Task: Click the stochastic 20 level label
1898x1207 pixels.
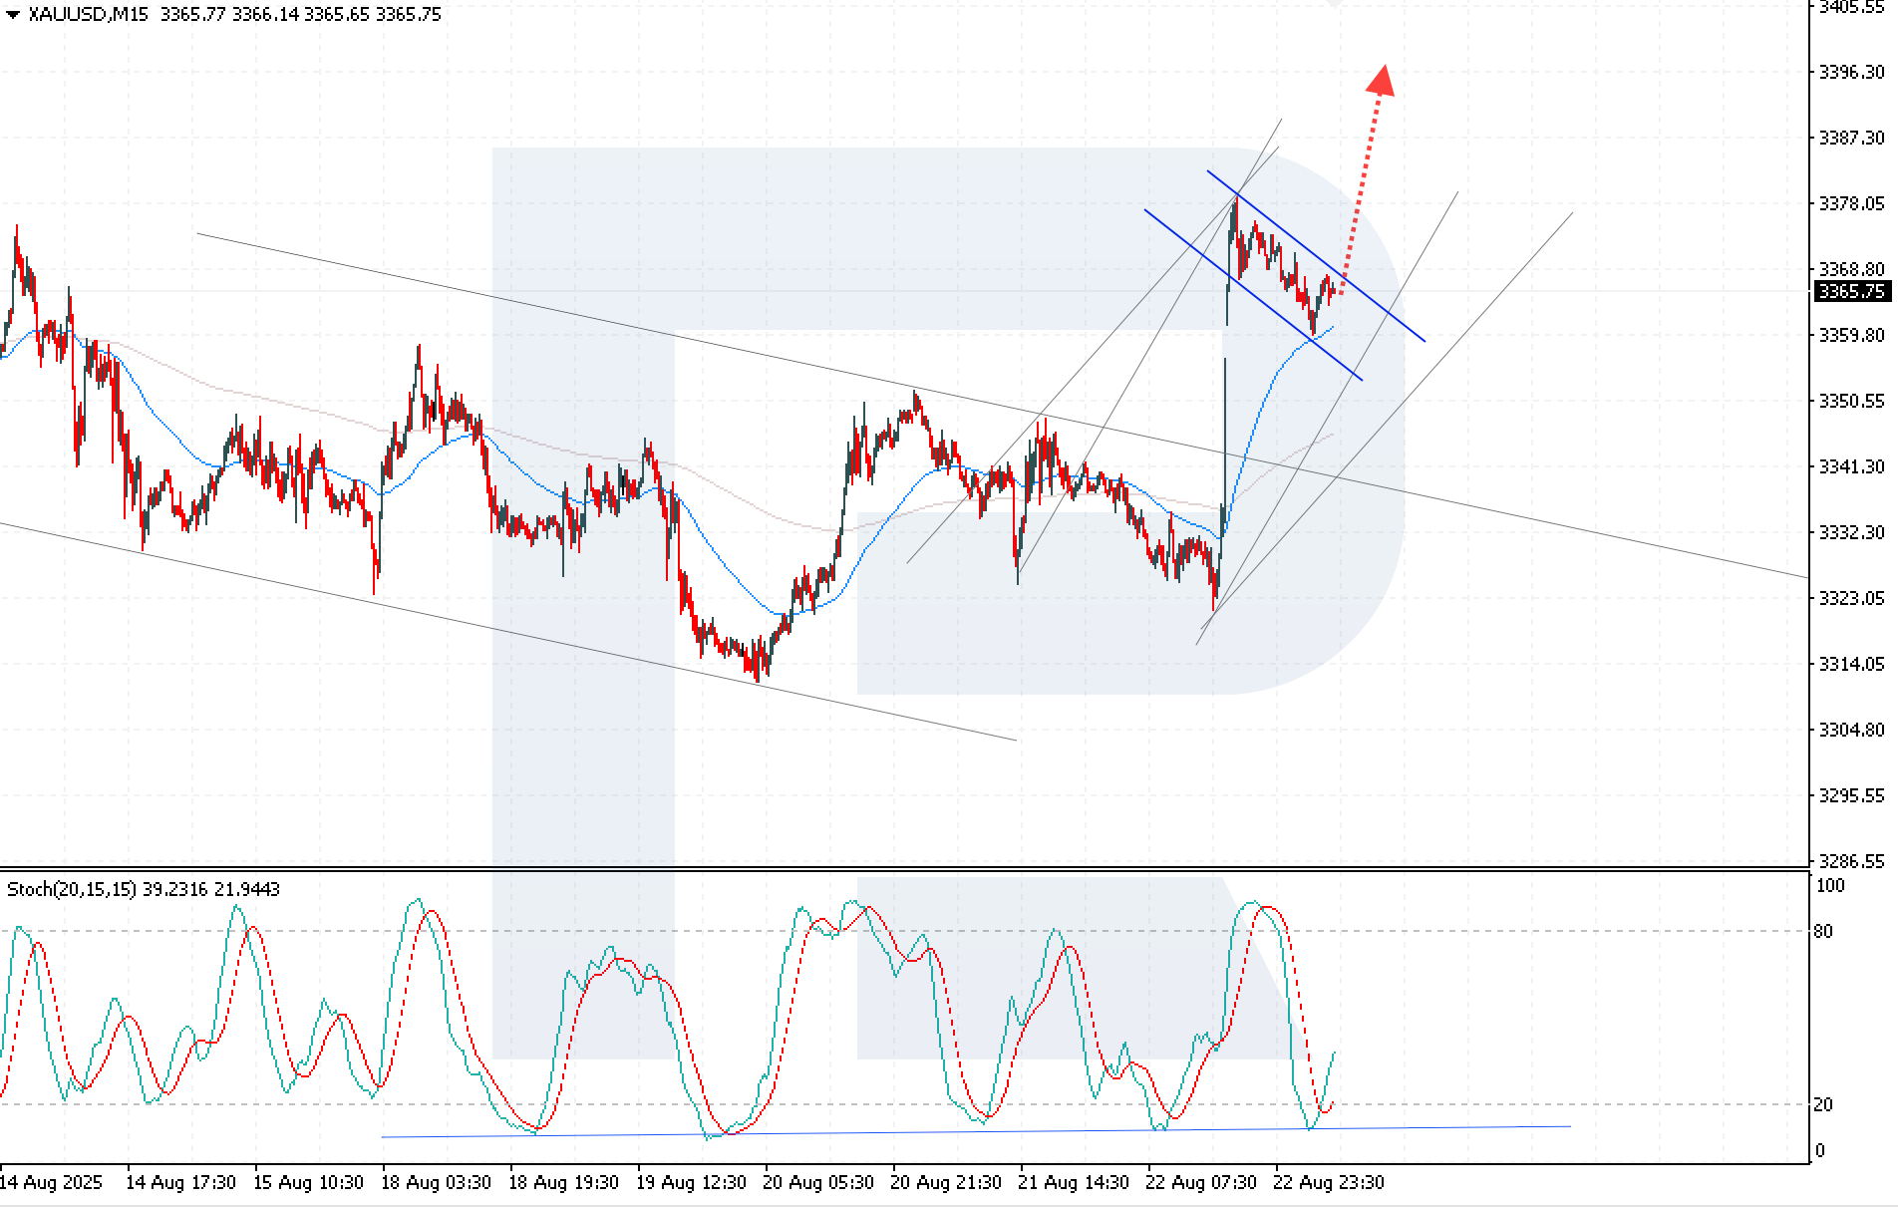Action: [x=1823, y=1104]
